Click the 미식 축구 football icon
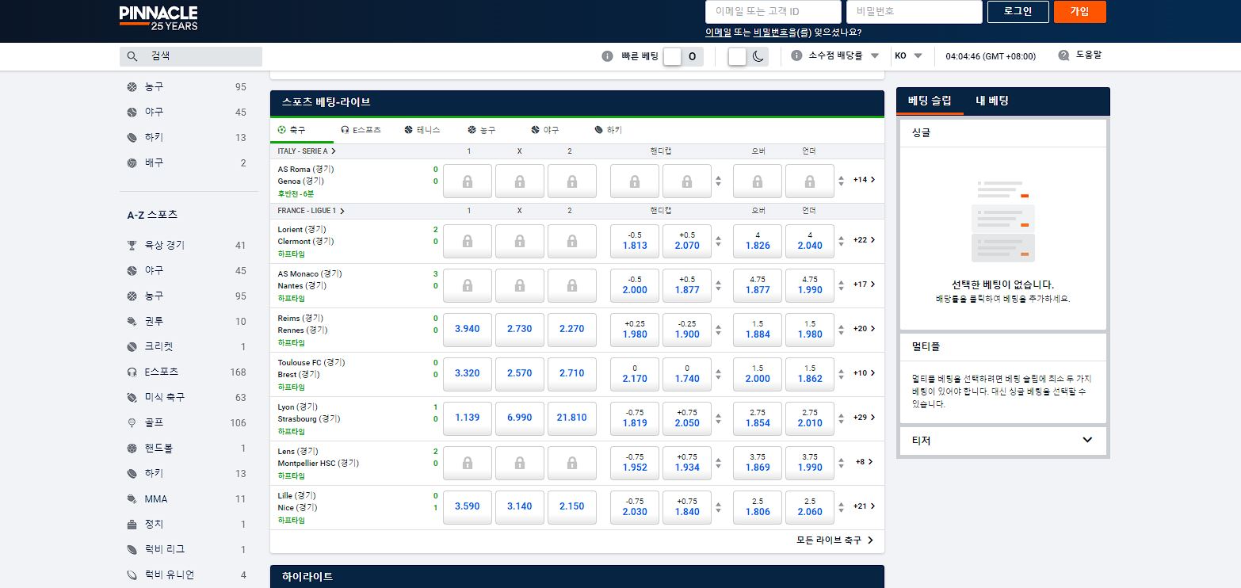This screenshot has width=1241, height=588. point(132,398)
